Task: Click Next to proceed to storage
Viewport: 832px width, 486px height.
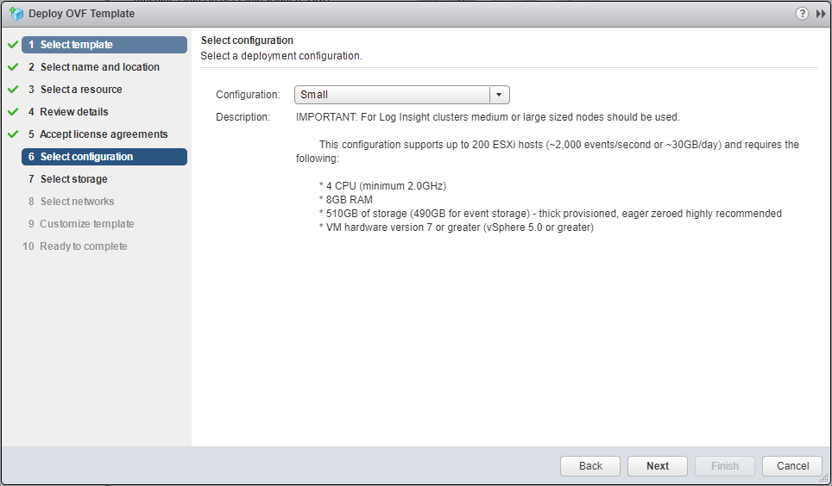Action: point(658,466)
